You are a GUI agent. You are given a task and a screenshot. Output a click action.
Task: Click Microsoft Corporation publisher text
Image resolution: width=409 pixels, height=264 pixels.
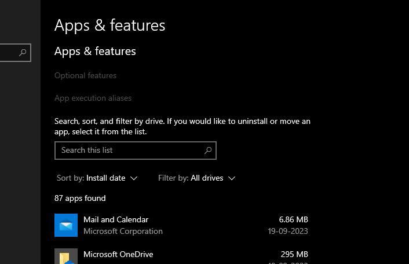point(123,231)
